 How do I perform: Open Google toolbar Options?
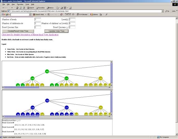[94, 15]
